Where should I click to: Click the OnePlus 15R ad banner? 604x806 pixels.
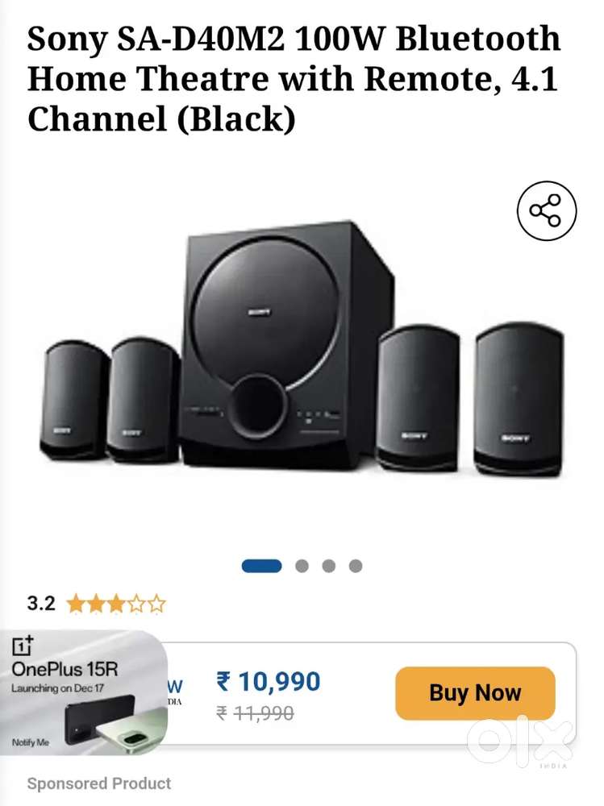click(83, 692)
